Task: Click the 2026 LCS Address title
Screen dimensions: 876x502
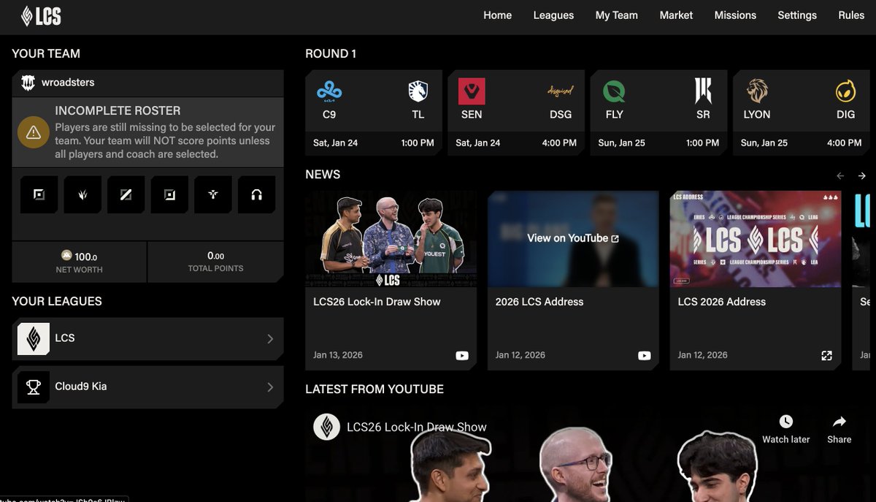Action: (539, 301)
